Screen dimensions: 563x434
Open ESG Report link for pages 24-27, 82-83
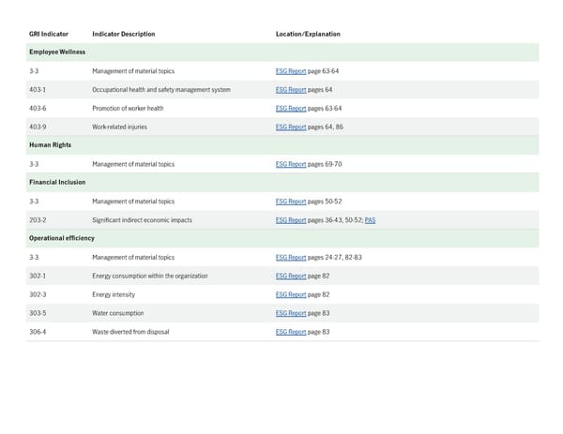tap(291, 257)
